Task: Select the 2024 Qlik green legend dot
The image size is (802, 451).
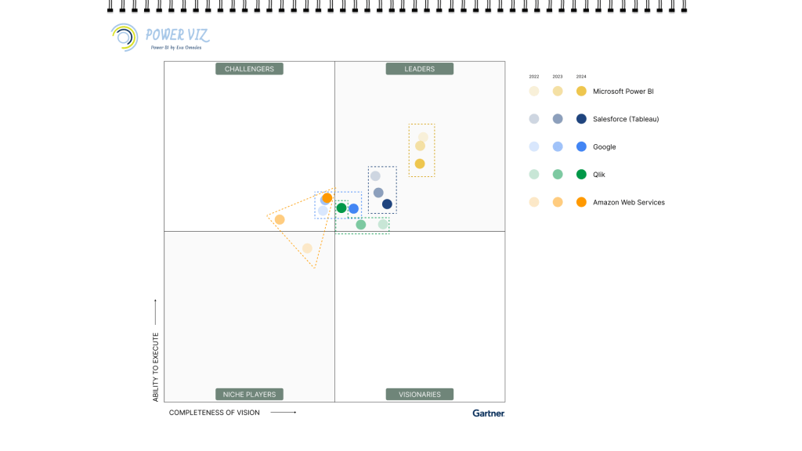Action: tap(581, 175)
